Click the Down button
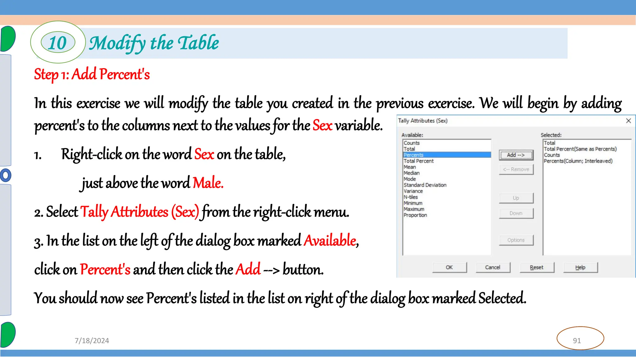The width and height of the screenshot is (636, 357). tap(516, 213)
